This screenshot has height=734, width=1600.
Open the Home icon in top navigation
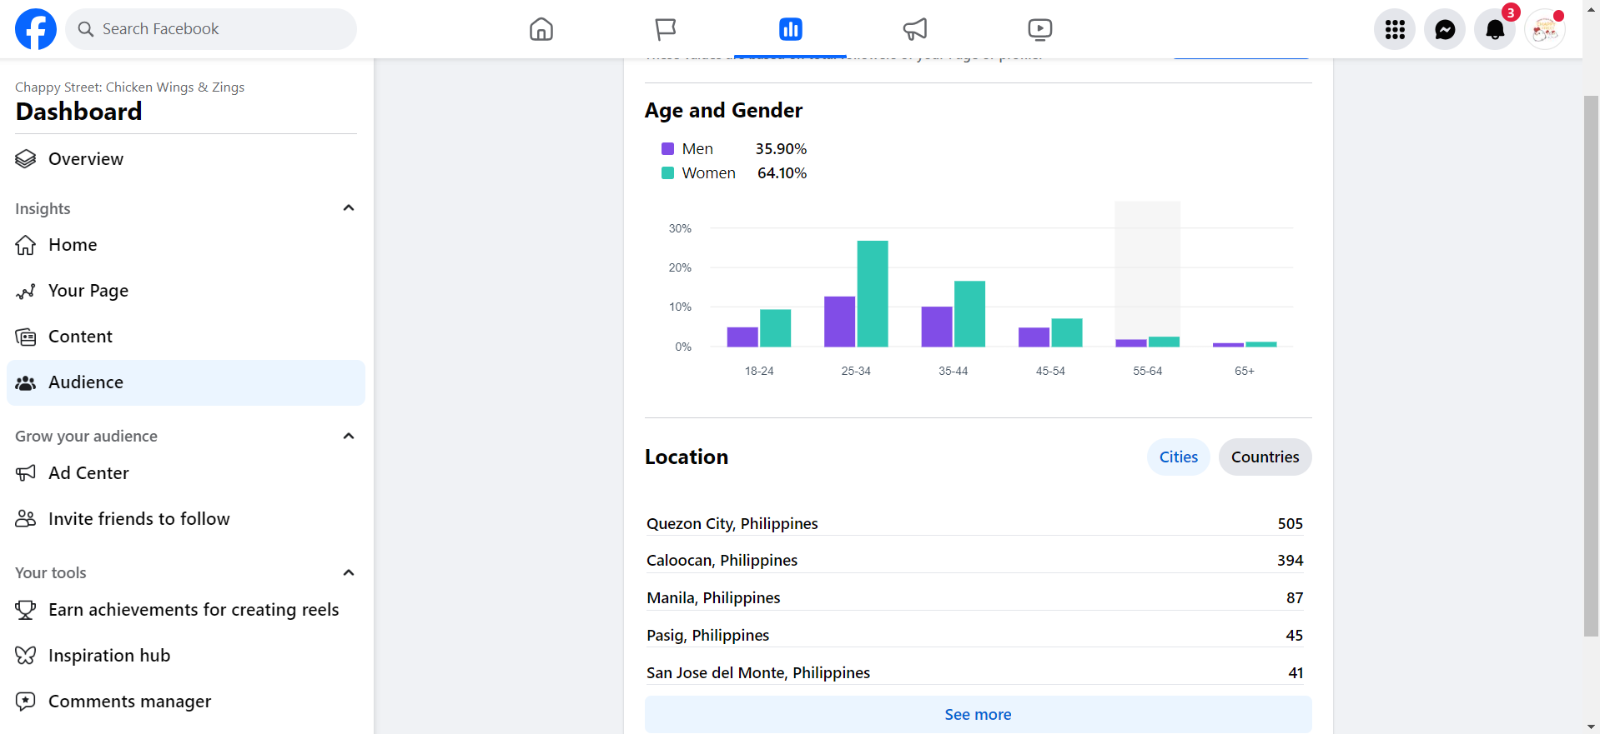541,29
